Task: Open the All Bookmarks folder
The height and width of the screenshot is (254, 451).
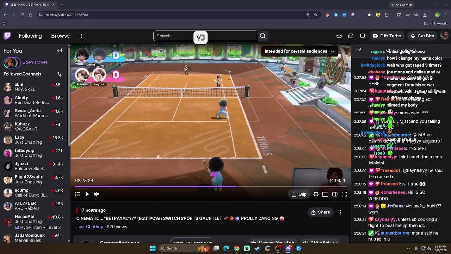Action: point(436,24)
